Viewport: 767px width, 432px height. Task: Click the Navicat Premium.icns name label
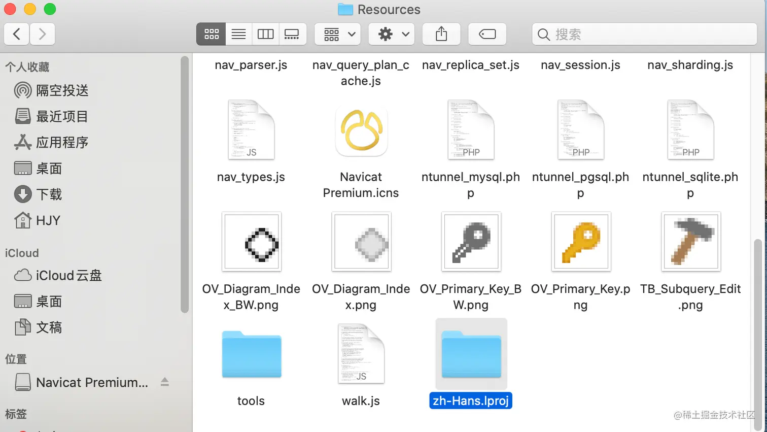point(361,185)
